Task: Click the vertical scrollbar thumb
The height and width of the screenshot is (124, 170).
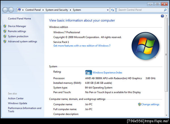Action: (x=166, y=55)
